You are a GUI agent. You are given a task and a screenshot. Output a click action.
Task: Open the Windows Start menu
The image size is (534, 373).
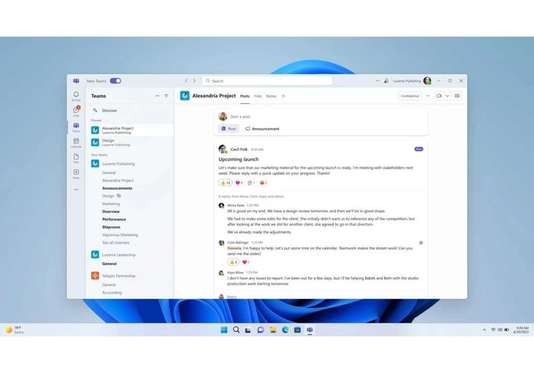click(224, 330)
